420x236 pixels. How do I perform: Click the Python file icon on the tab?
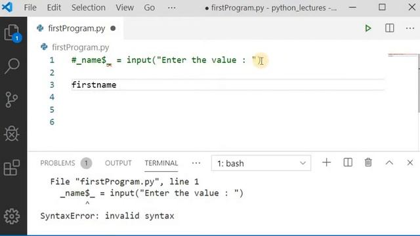pyautogui.click(x=40, y=28)
